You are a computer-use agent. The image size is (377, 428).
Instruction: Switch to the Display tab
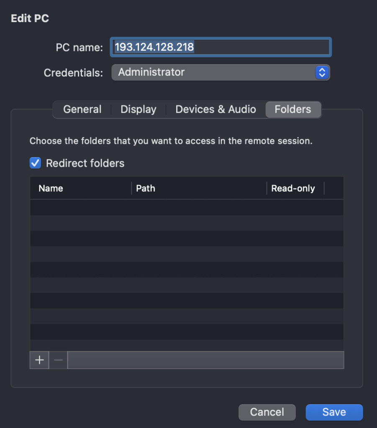(x=138, y=110)
